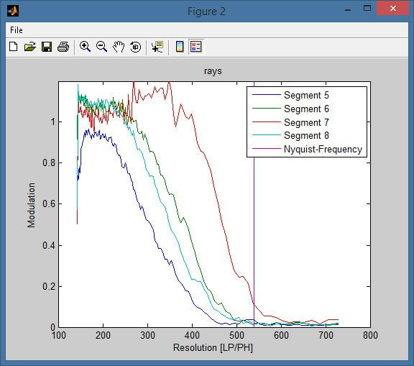Click the Segment 5 legend entry
This screenshot has height=366, width=414.
(306, 95)
